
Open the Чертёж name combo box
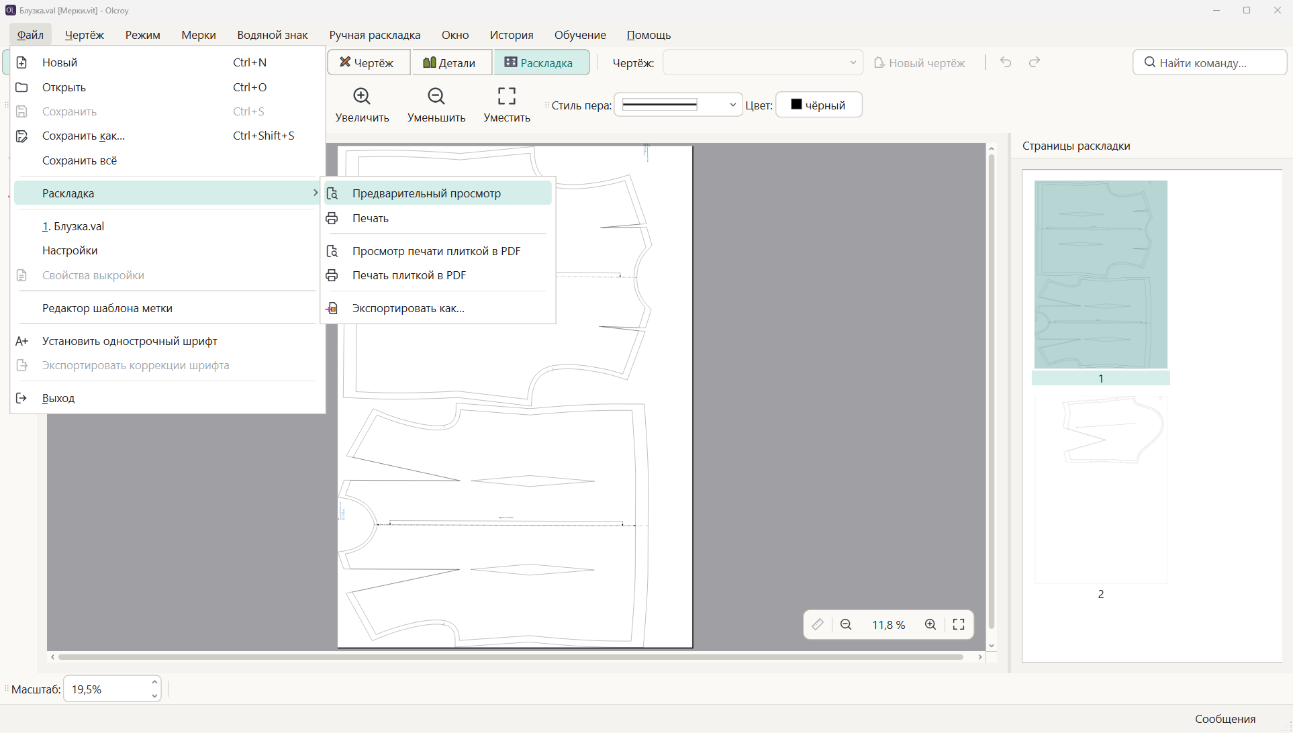(x=763, y=62)
